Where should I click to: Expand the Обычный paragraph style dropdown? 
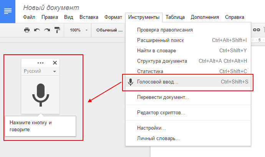pyautogui.click(x=109, y=30)
